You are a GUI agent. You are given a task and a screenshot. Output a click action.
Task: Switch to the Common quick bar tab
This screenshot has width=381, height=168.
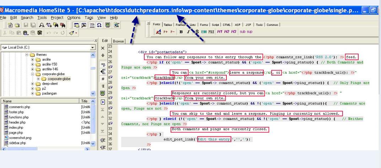tap(272, 25)
